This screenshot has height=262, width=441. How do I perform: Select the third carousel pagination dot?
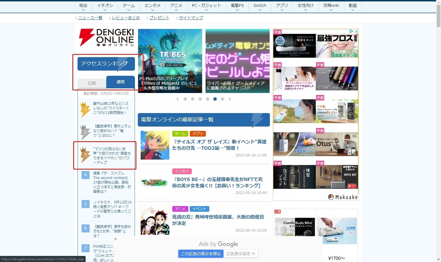click(200, 99)
